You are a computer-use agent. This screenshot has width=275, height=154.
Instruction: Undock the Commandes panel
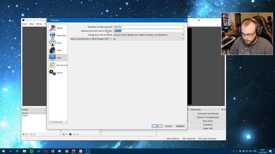pyautogui.click(x=223, y=110)
